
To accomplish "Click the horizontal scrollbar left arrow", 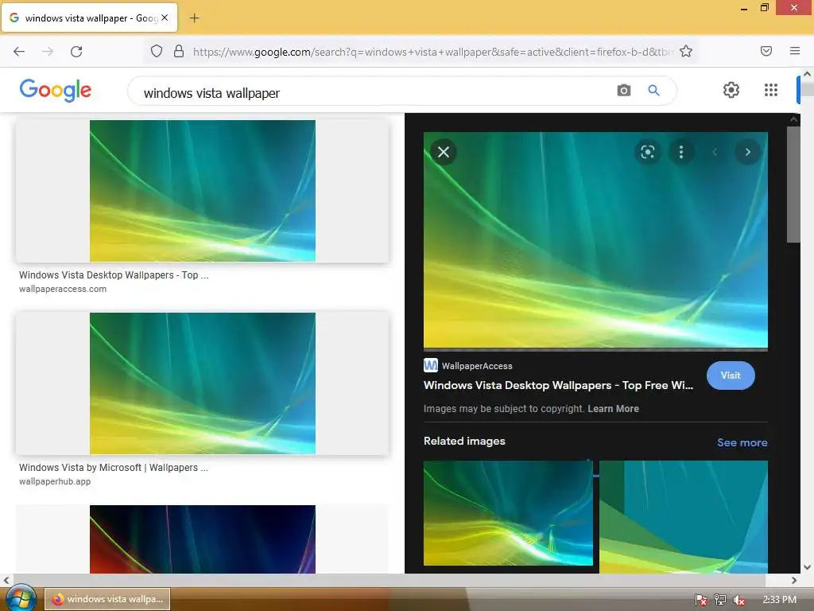I will click(6, 580).
